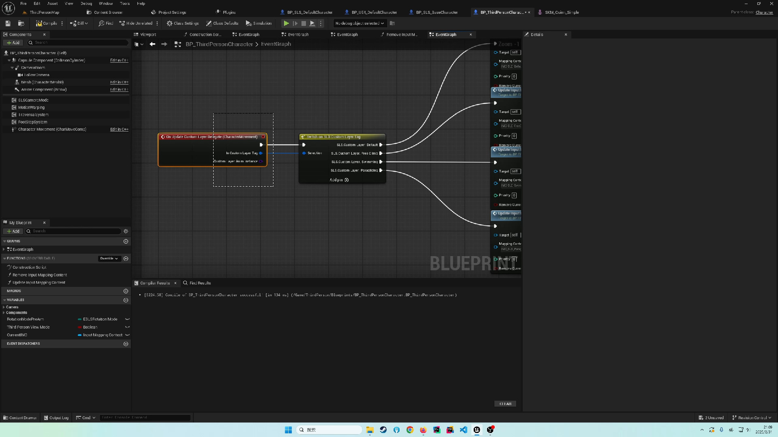Save the current blueprint asset
Viewport: 778px width, 437px height.
click(8, 23)
